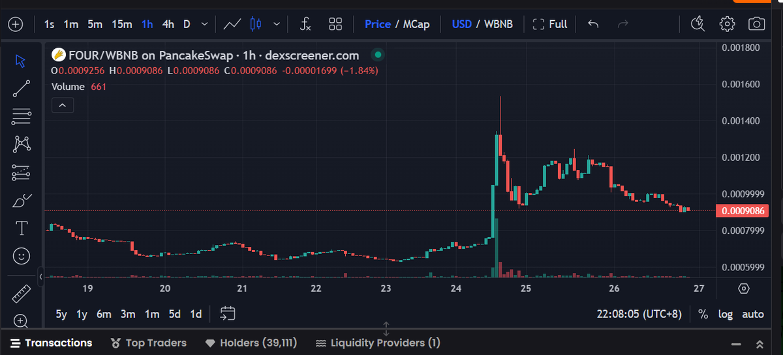
Task: Take a chart snapshot with camera icon
Action: pyautogui.click(x=757, y=24)
